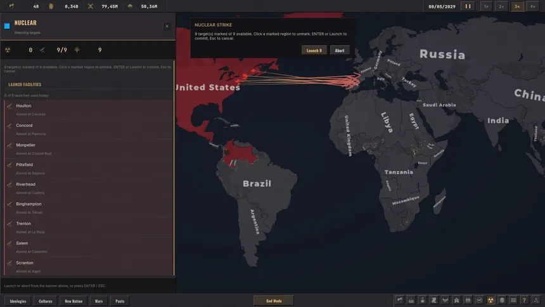545x307 pixels.
Task: Toggle God Mode
Action: click(274, 301)
